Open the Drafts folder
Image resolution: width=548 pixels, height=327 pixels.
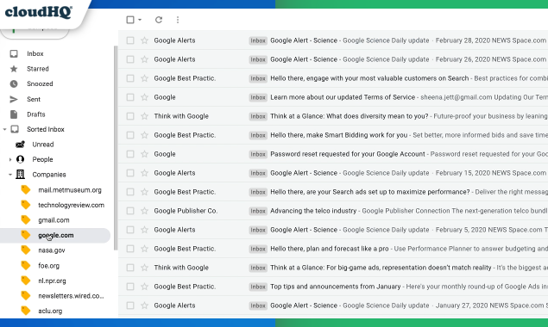pos(36,114)
